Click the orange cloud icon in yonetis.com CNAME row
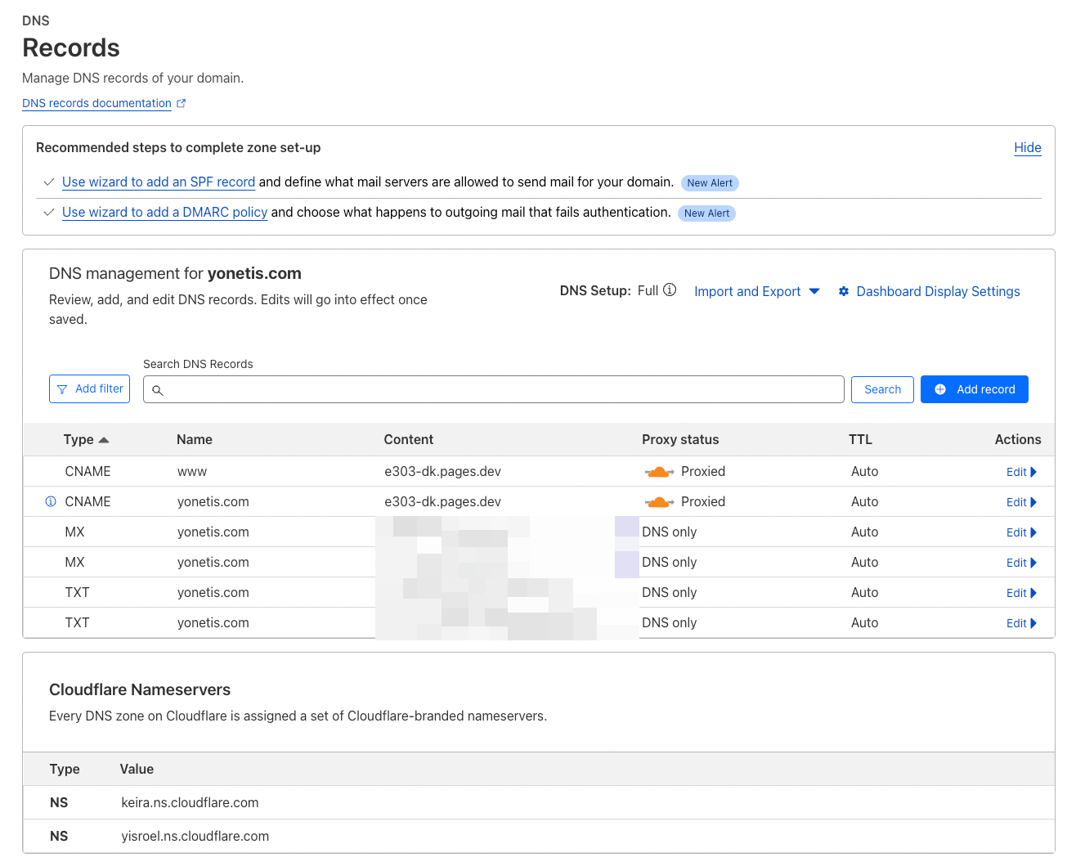1067x862 pixels. pos(659,502)
